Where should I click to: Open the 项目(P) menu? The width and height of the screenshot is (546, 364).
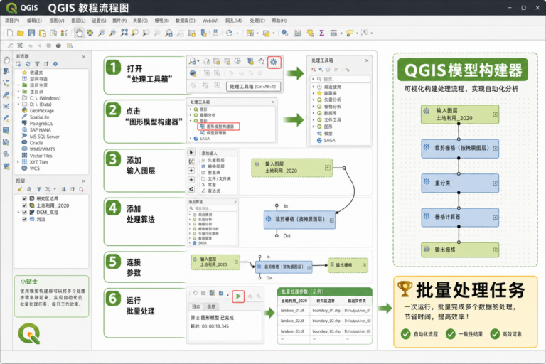12,21
